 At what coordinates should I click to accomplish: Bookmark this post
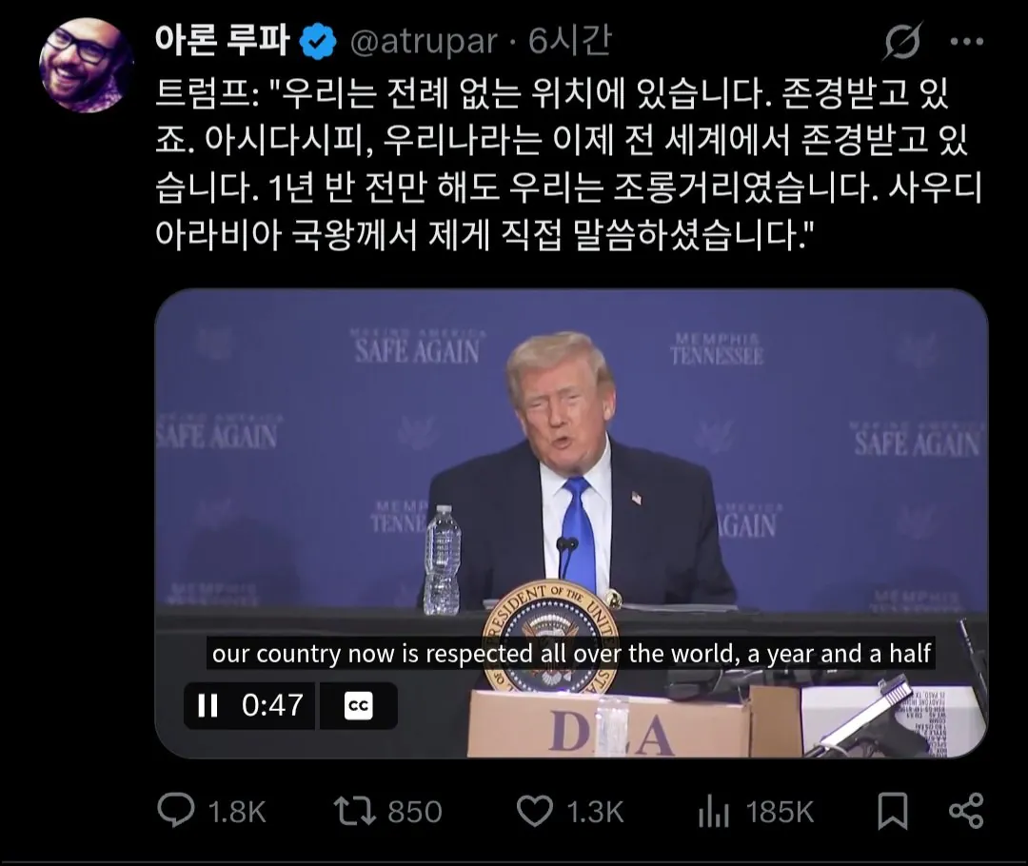click(x=893, y=811)
